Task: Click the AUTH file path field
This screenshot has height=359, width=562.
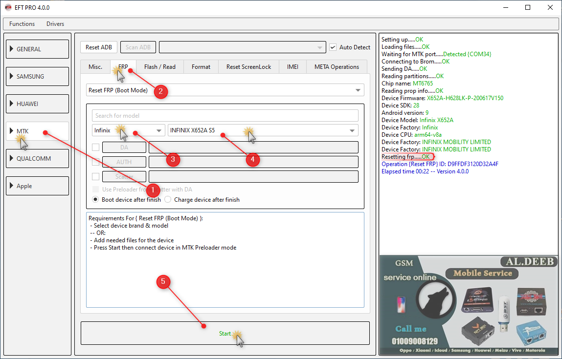Action: click(x=253, y=162)
